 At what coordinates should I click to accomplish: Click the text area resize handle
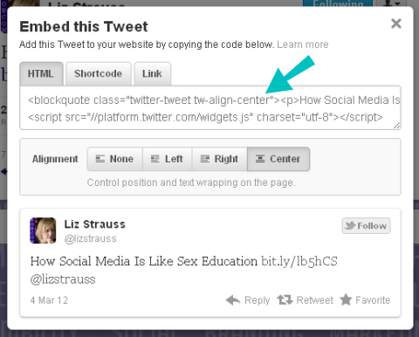tap(396, 126)
